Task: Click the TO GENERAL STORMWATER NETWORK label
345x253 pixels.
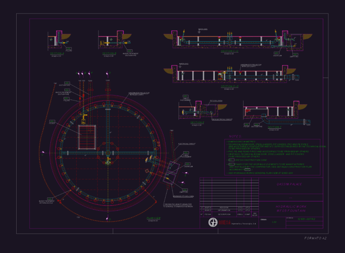Action: pyautogui.click(x=178, y=207)
